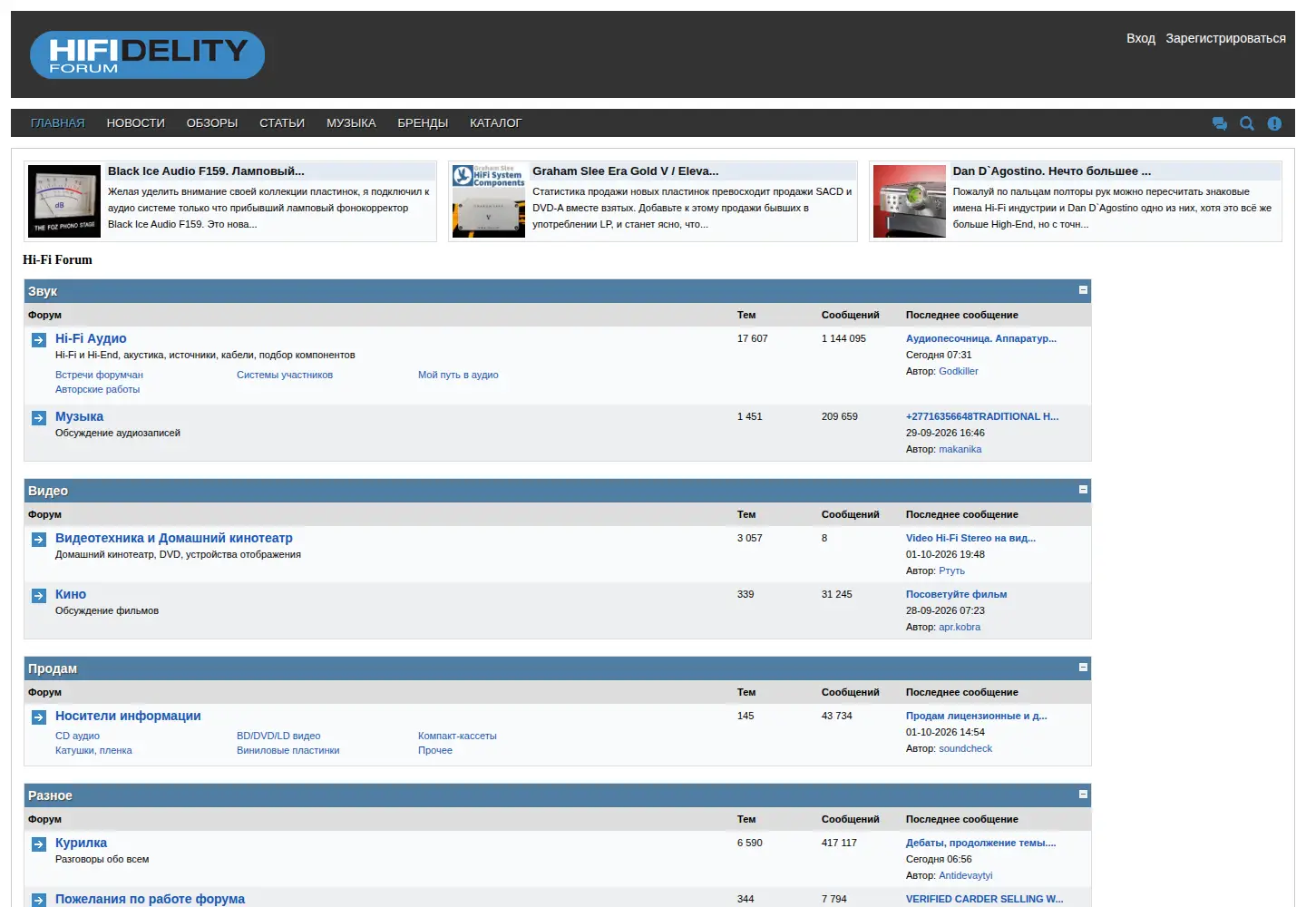Open Dan D`Agostino. Нечто большее article title

tap(1052, 171)
